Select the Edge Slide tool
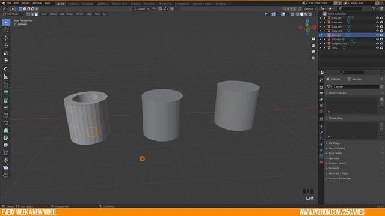385x216 pixels. click(6, 153)
